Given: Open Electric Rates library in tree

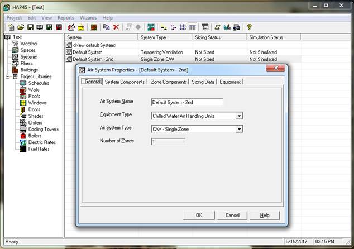Looking at the screenshot, I should pyautogui.click(x=42, y=142).
